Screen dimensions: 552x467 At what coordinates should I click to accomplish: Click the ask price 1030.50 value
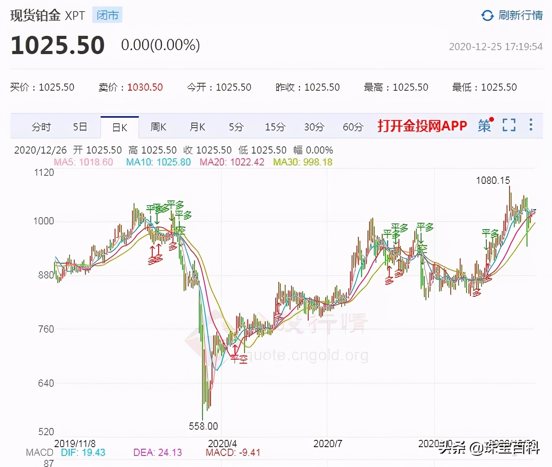click(x=145, y=87)
